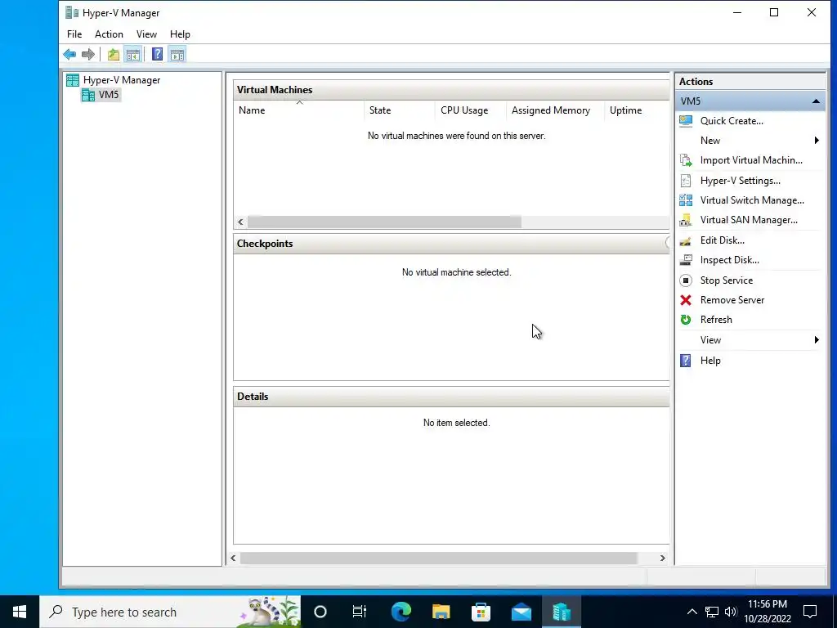
Task: Expand the View submenu arrow in Actions
Action: pyautogui.click(x=817, y=340)
